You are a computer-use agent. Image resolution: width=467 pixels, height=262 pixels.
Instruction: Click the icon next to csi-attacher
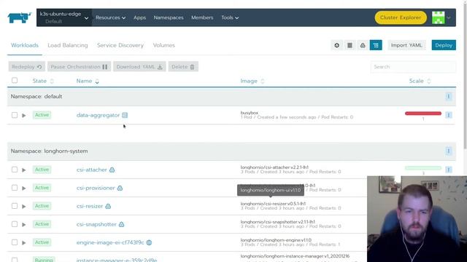[x=112, y=170]
